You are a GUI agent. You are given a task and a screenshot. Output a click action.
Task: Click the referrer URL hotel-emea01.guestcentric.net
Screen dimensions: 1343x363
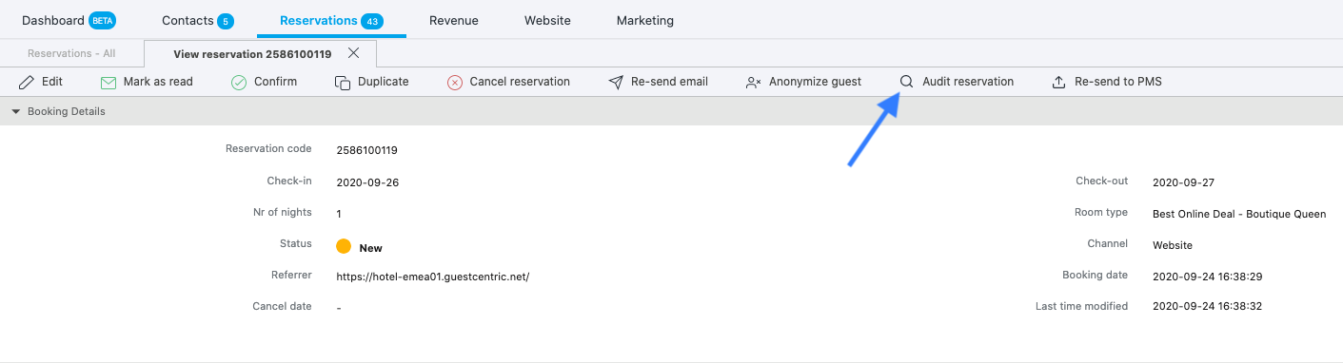coord(432,277)
